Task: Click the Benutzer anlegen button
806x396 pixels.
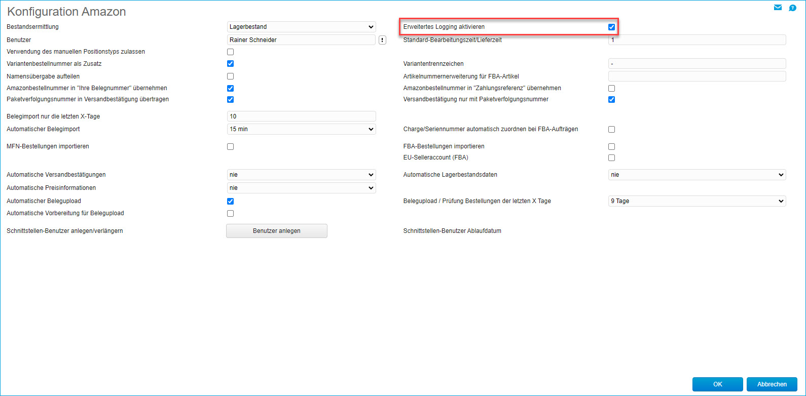Action: 277,231
